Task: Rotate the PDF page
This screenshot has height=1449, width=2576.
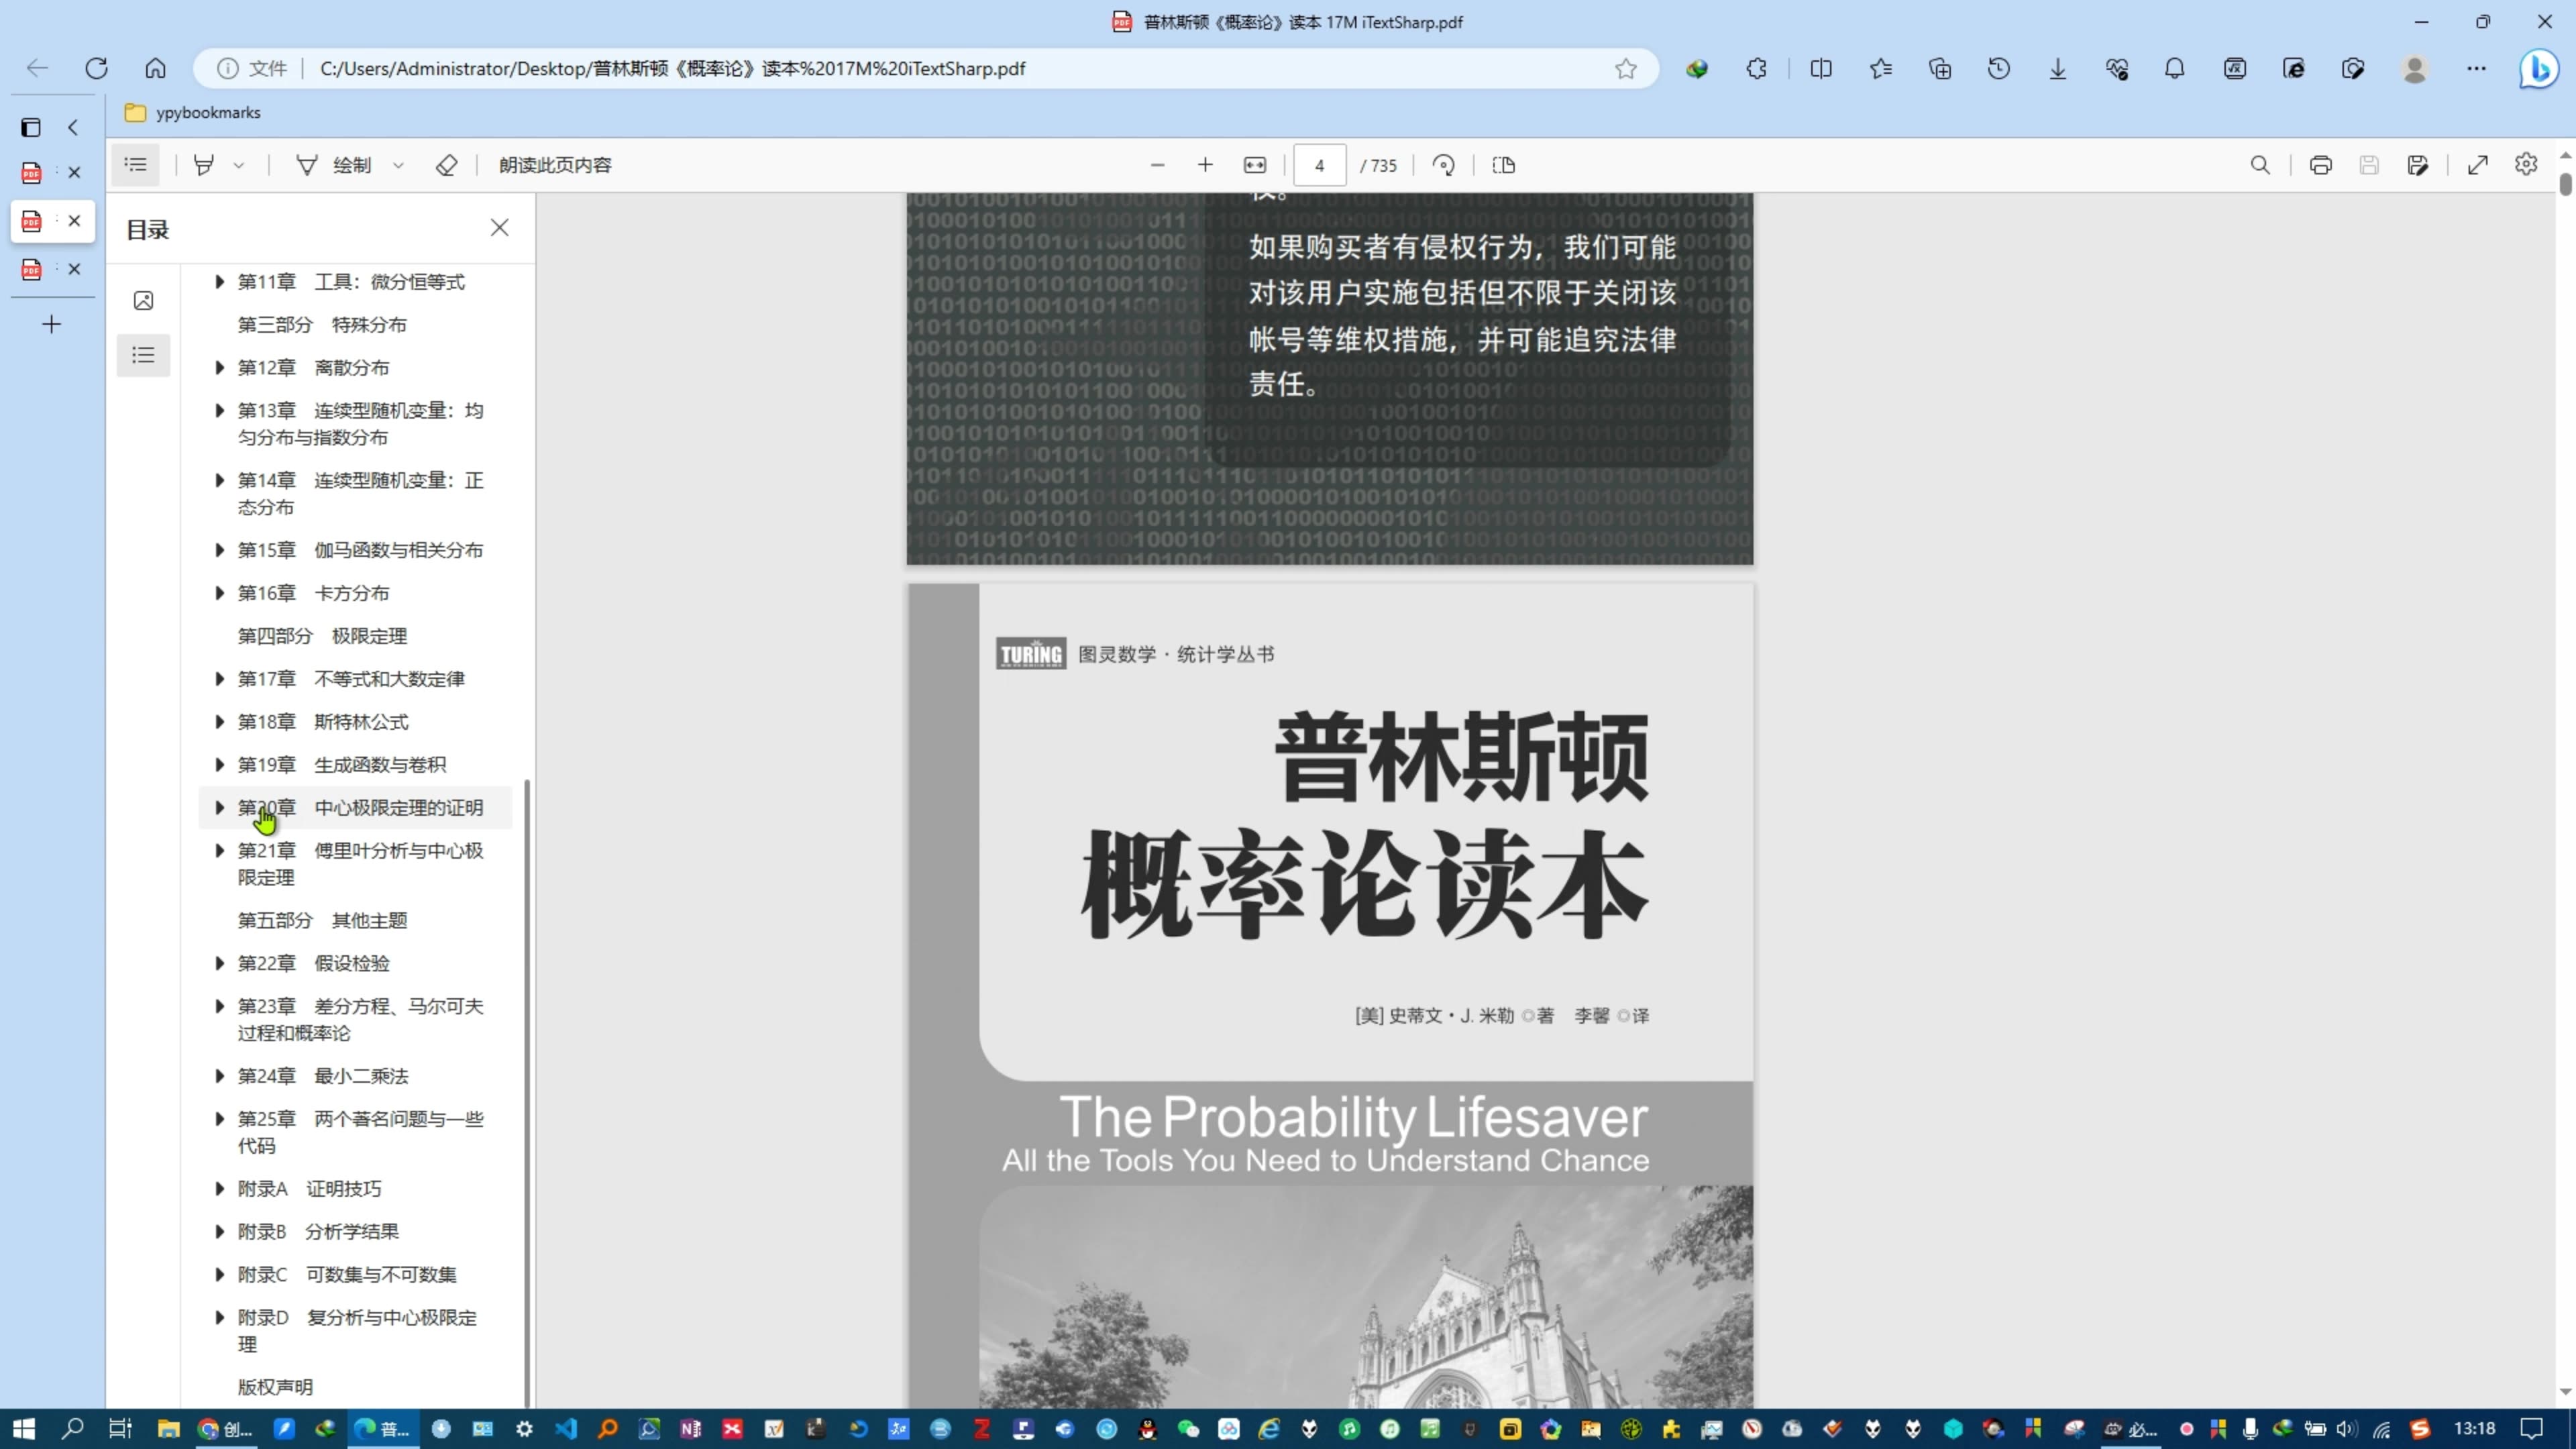Action: [1443, 165]
